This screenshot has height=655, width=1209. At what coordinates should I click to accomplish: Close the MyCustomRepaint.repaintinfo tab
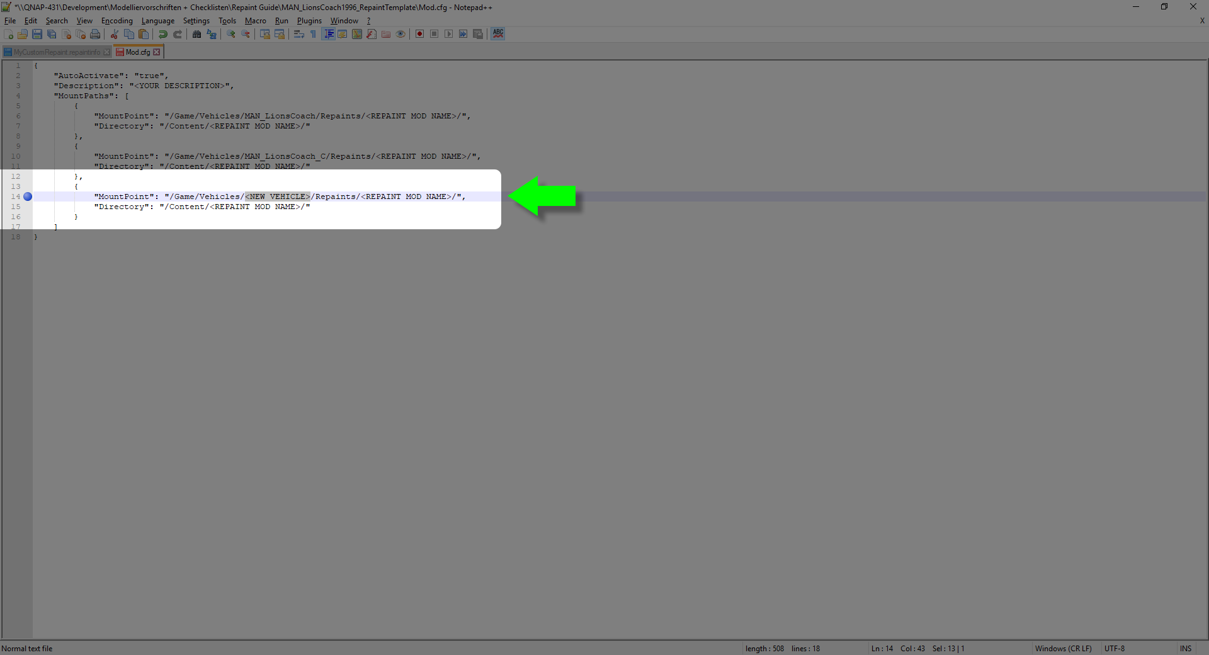(106, 52)
